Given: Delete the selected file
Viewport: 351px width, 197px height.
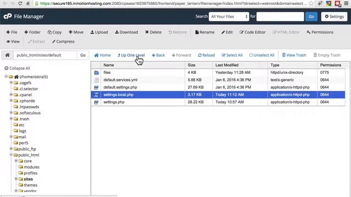Looking at the screenshot, I should click(x=153, y=32).
